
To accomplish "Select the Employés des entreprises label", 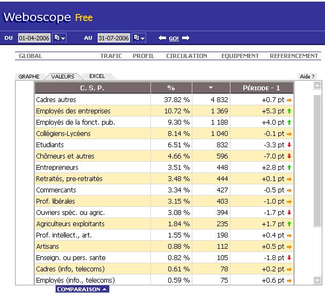I will (x=73, y=111).
